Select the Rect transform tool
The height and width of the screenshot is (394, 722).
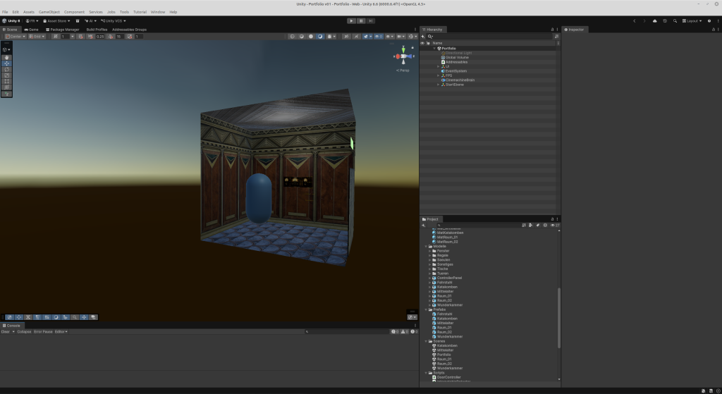click(6, 82)
